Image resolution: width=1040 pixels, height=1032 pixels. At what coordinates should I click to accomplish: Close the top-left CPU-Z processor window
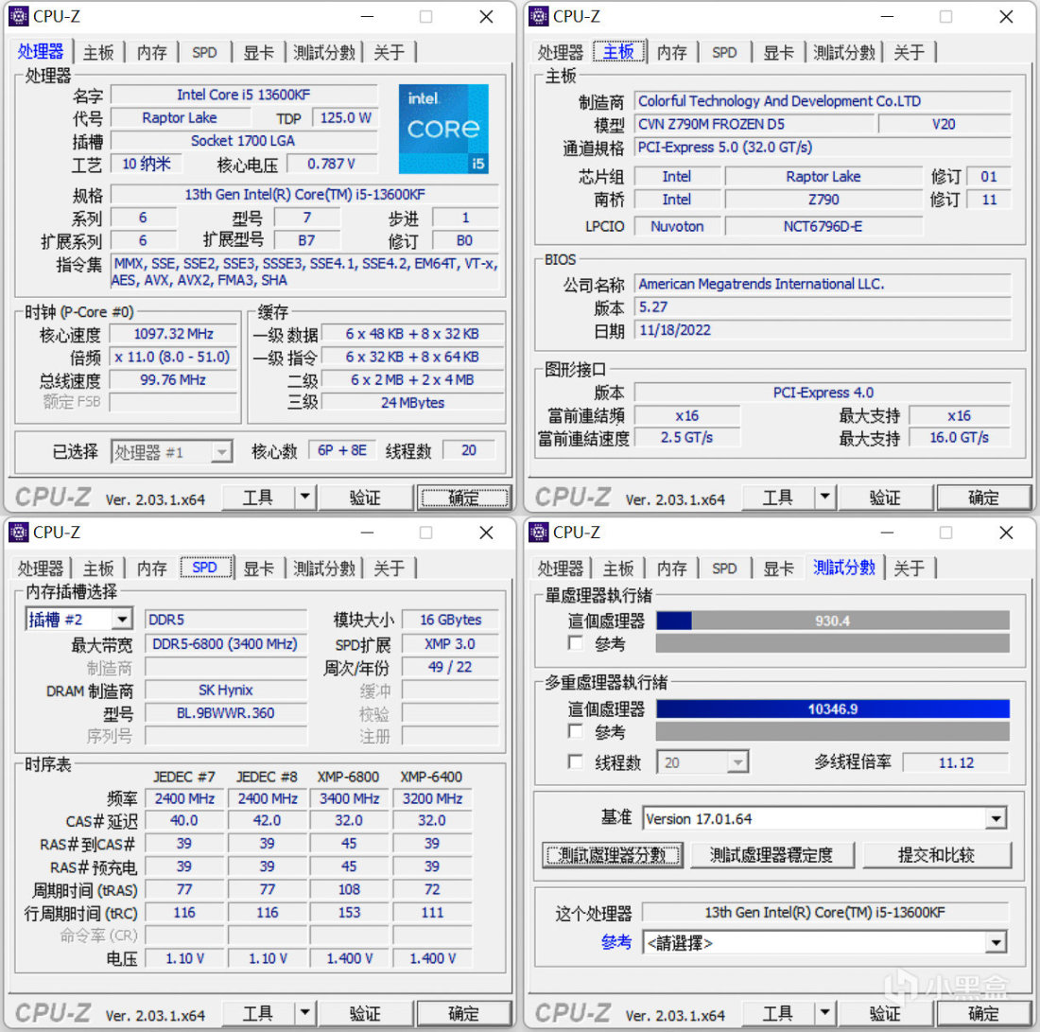coord(486,17)
